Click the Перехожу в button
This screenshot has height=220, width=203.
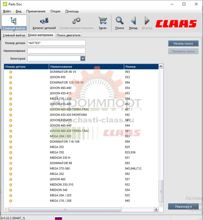click(183, 207)
